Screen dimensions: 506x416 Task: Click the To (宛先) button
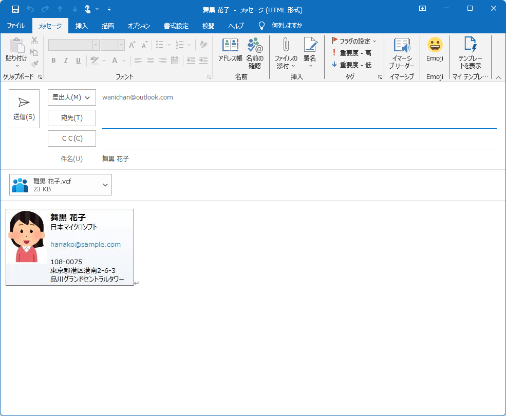tap(72, 118)
